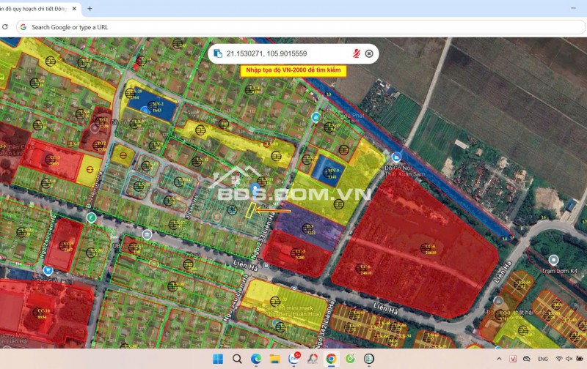Click the 'Ngõ 260 Liên Hà' street label

point(48,236)
